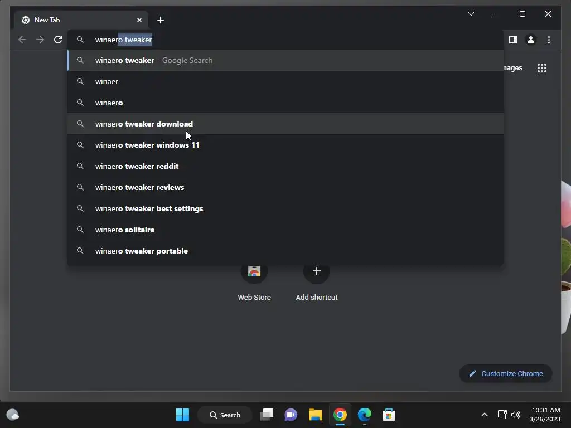Select 'winaero tweaker portable' suggestion
The image size is (571, 428).
[285, 251]
